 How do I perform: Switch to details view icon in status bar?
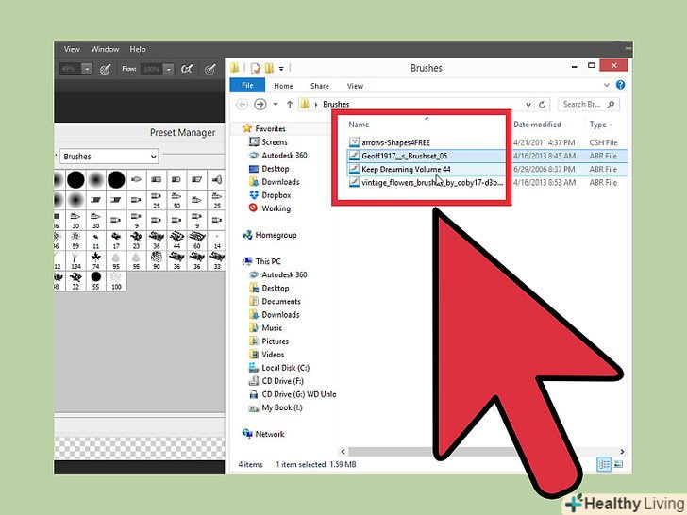[604, 464]
